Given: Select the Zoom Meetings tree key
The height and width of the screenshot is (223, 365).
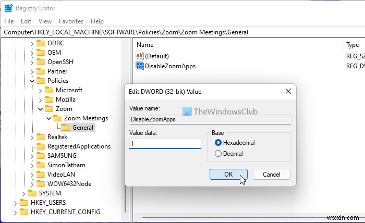Looking at the screenshot, I should pos(86,118).
